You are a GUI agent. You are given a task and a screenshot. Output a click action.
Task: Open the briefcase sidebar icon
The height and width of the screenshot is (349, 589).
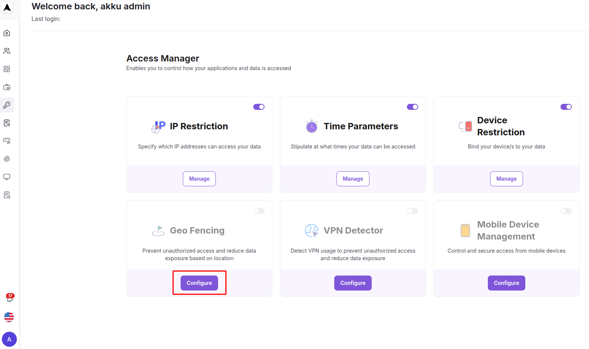[7, 87]
